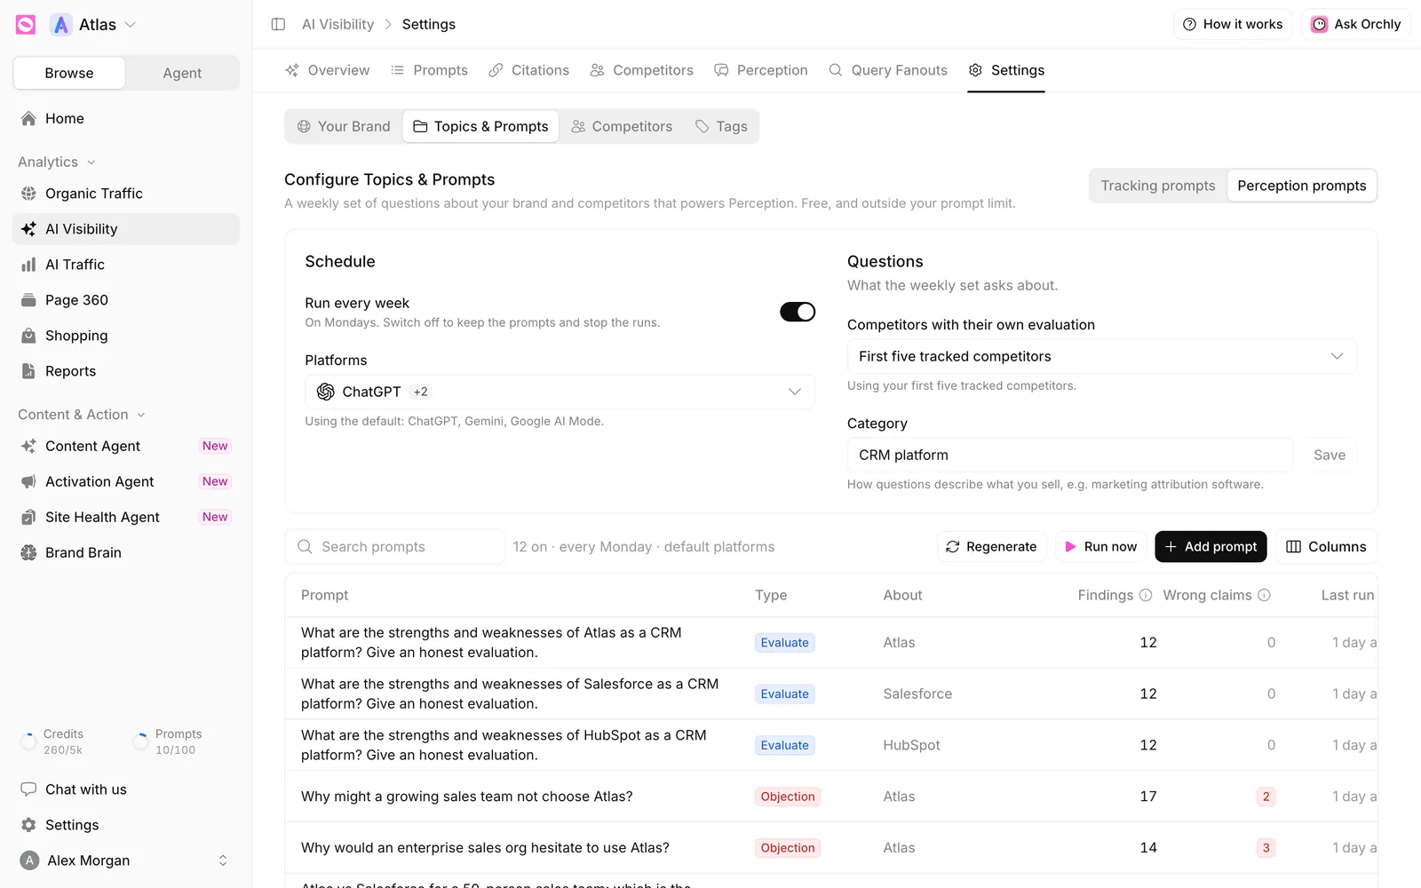Open Site Health Agent icon

click(28, 517)
